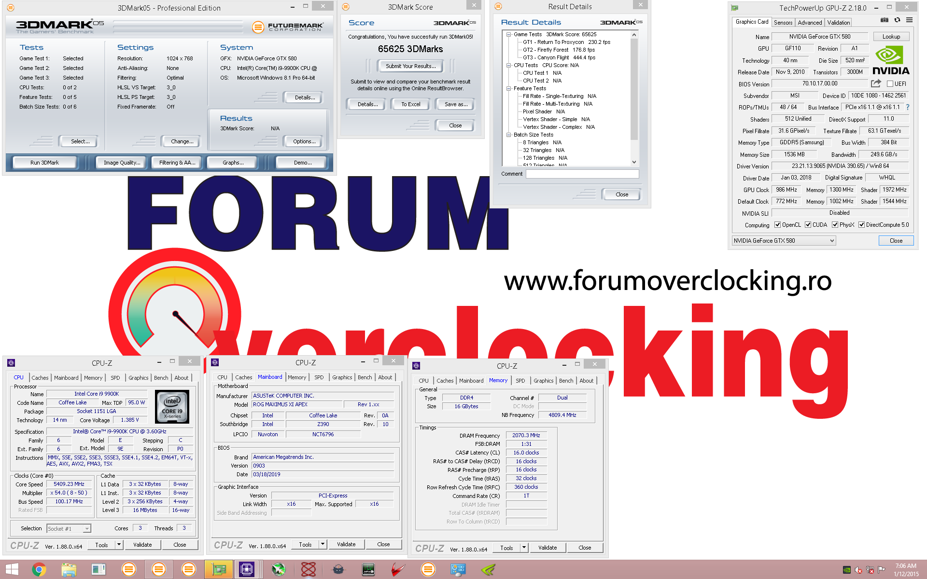Click the GPU-Z title bar icon
927x579 pixels.
(x=735, y=8)
